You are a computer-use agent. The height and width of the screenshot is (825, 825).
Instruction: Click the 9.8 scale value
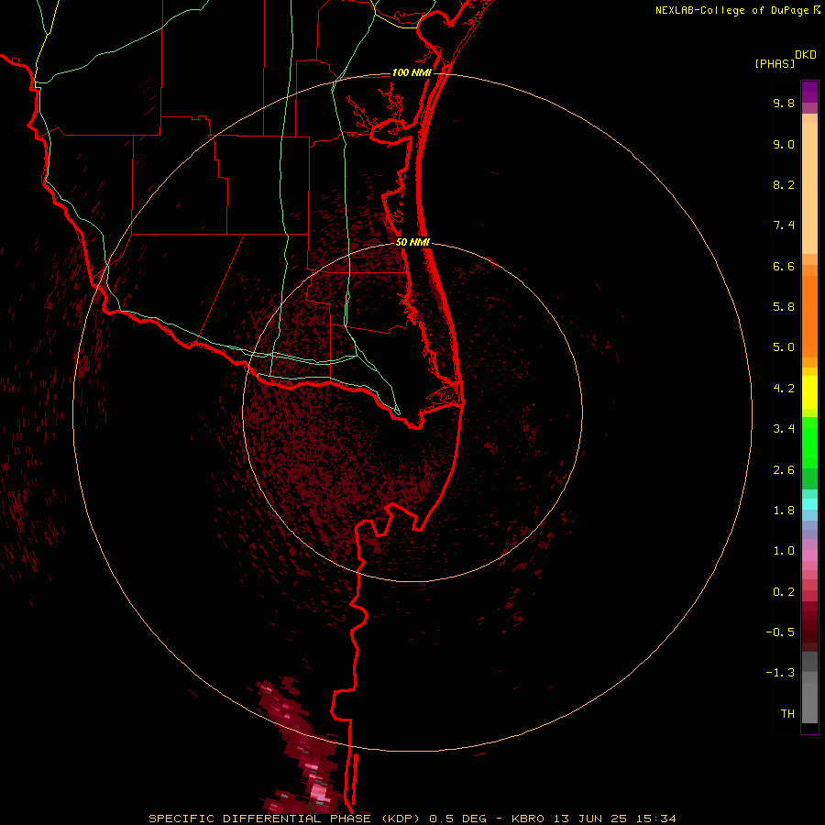pos(784,103)
